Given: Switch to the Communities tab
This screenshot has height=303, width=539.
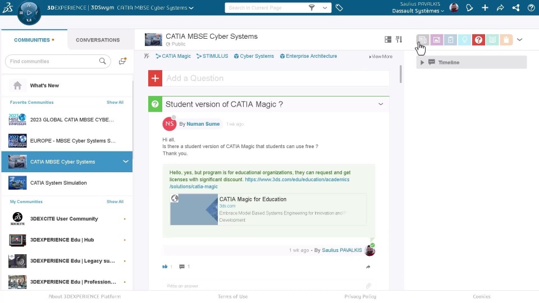Looking at the screenshot, I should 34,40.
